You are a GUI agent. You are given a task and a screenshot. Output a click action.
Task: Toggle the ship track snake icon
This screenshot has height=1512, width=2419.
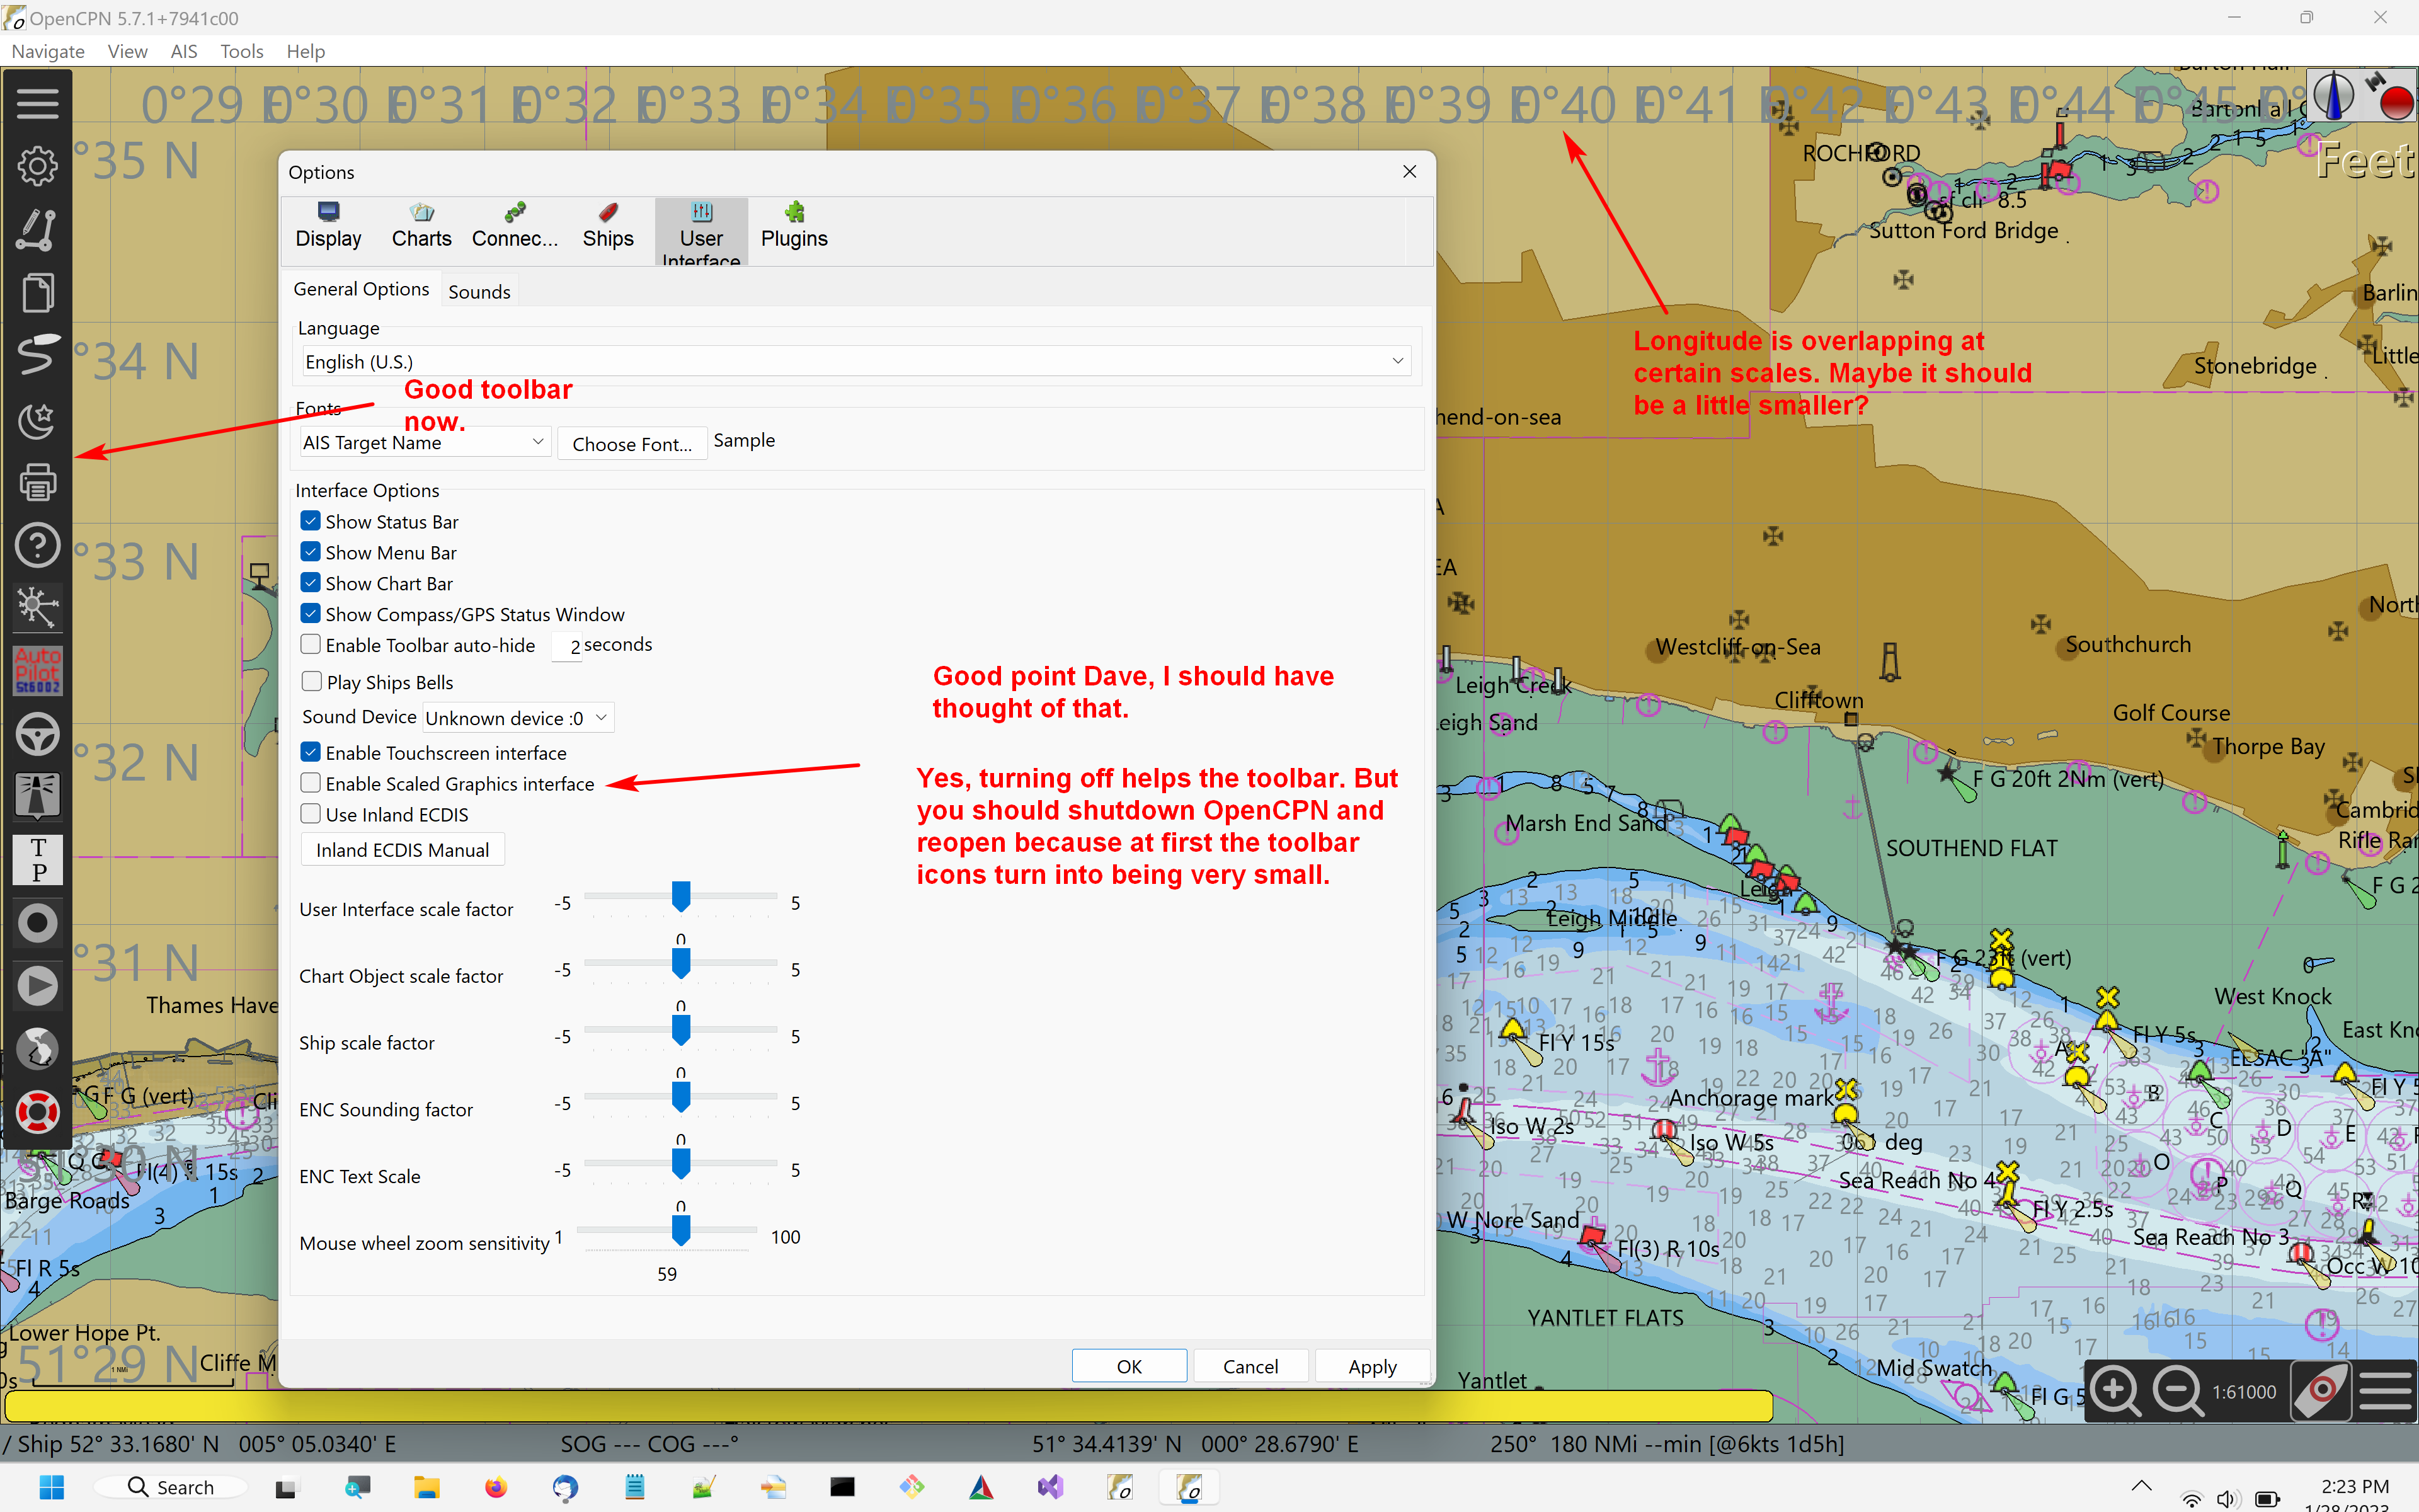[37, 356]
